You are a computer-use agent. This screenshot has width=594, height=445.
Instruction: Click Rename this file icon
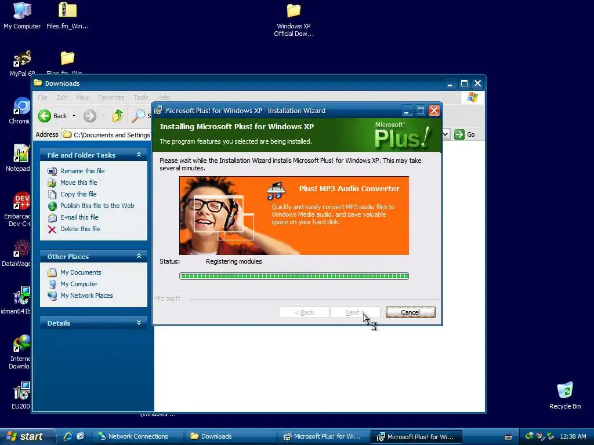(52, 171)
